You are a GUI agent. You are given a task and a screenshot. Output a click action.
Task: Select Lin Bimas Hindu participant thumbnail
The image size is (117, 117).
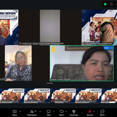click(x=37, y=96)
